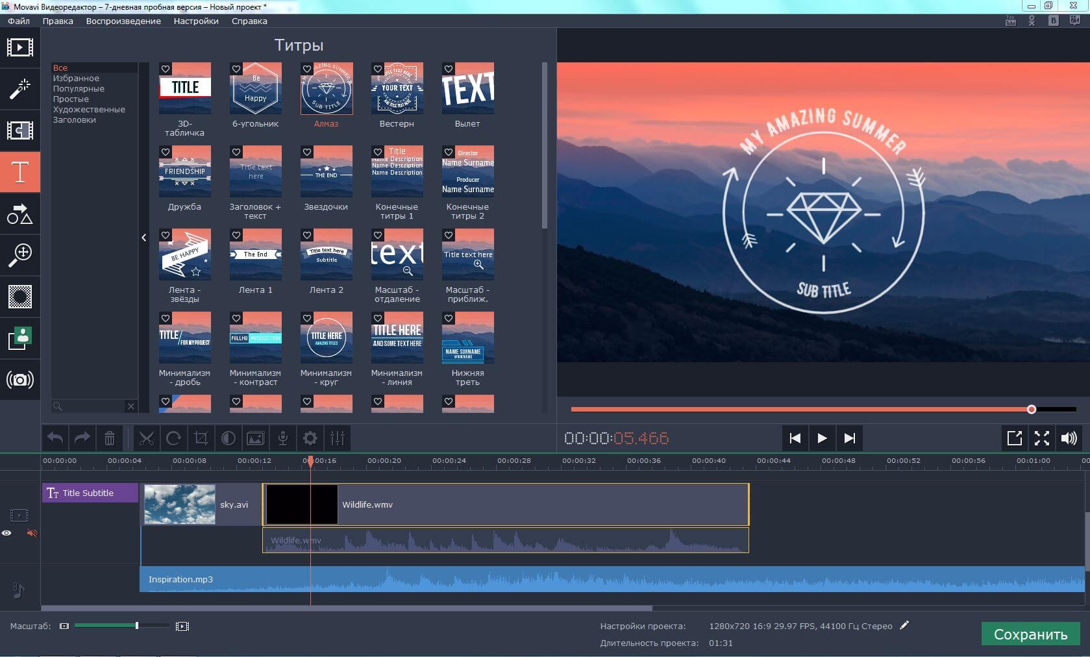1090x657 pixels.
Task: Click the preview volume speaker icon
Action: tap(1069, 438)
